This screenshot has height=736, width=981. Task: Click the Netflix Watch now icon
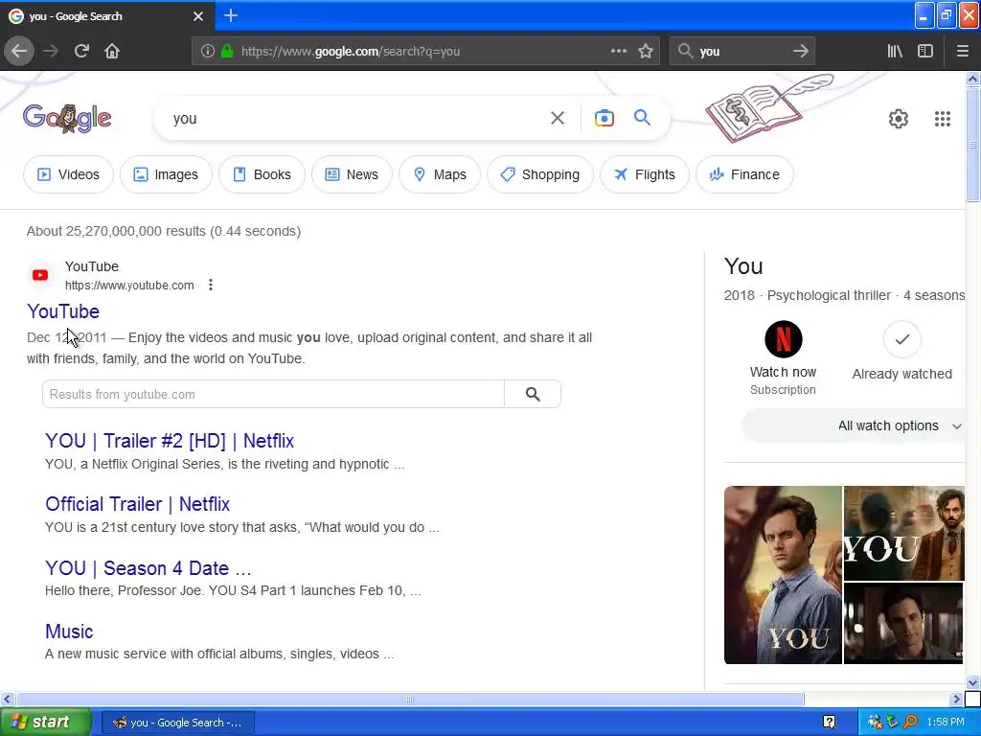coord(784,339)
